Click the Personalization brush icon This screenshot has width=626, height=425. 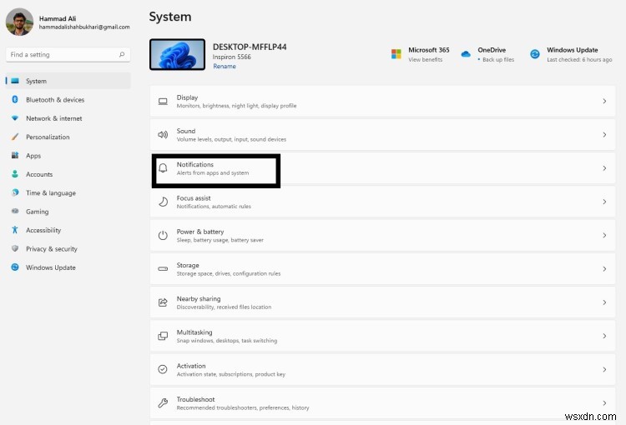(15, 137)
